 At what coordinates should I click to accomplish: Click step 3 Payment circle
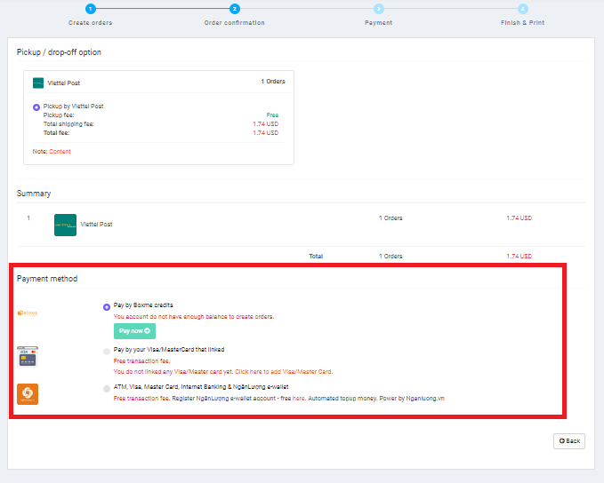point(379,9)
